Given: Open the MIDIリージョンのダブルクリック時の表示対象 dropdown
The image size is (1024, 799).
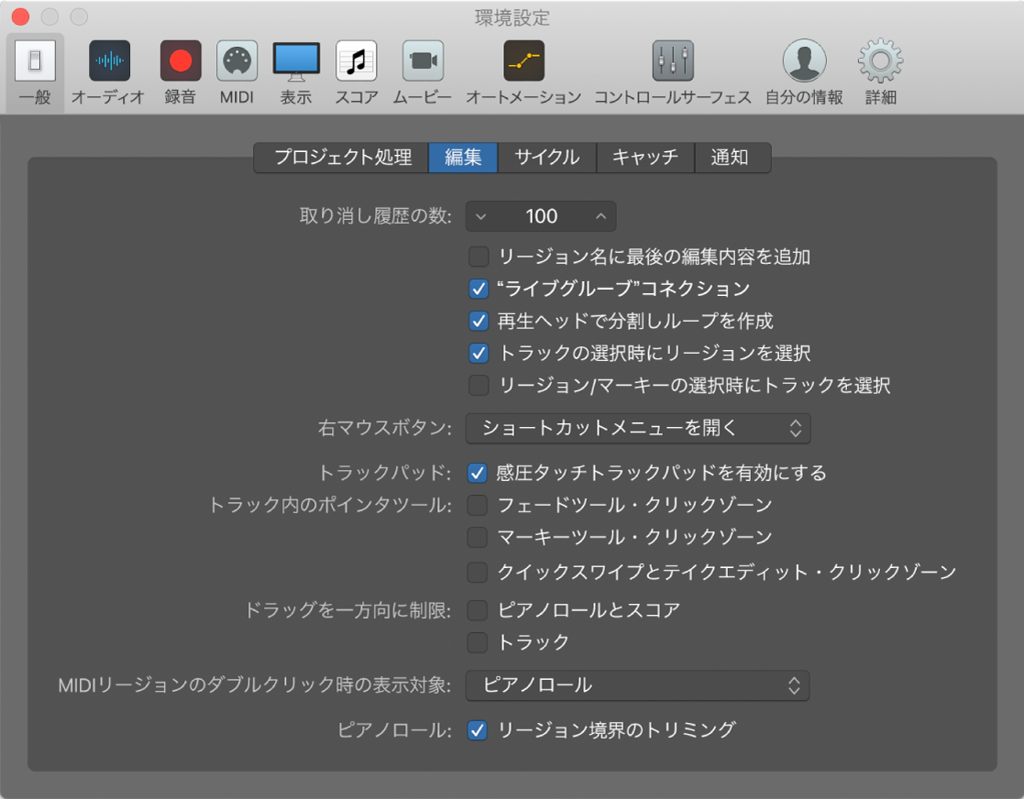Looking at the screenshot, I should click(x=637, y=685).
